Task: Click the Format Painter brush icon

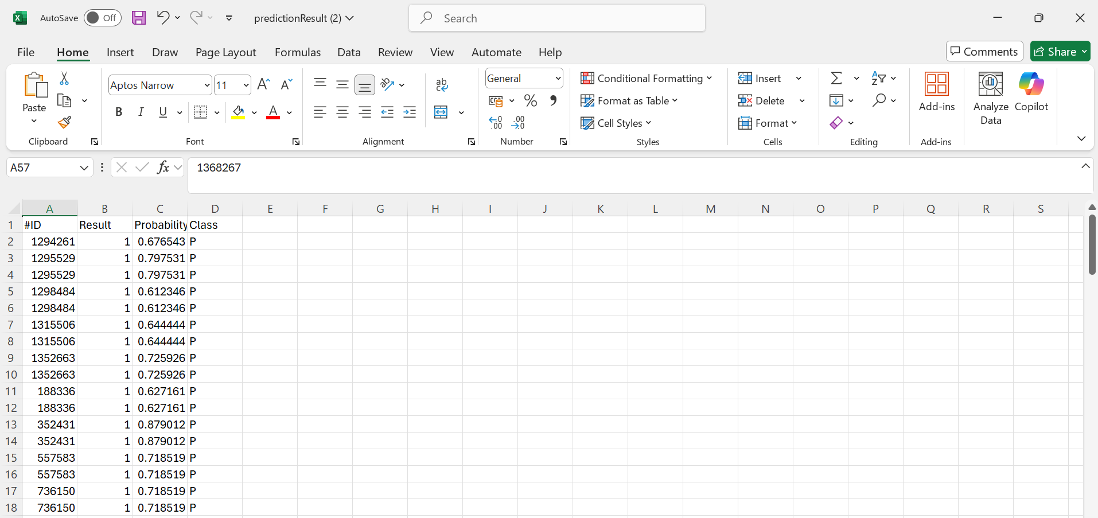Action: 65,122
